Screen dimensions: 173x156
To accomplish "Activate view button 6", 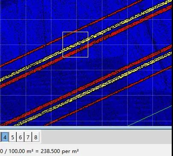I will click(20, 137).
